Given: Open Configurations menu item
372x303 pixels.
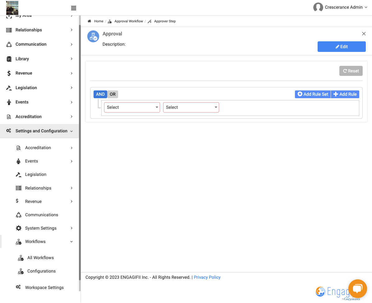Looking at the screenshot, I should (x=41, y=271).
